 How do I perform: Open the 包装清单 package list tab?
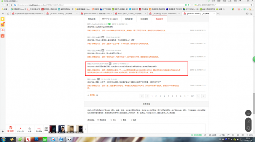[144, 19]
